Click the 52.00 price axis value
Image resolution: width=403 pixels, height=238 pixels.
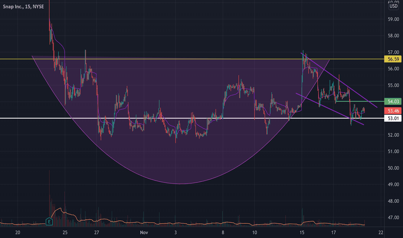pos(393,135)
